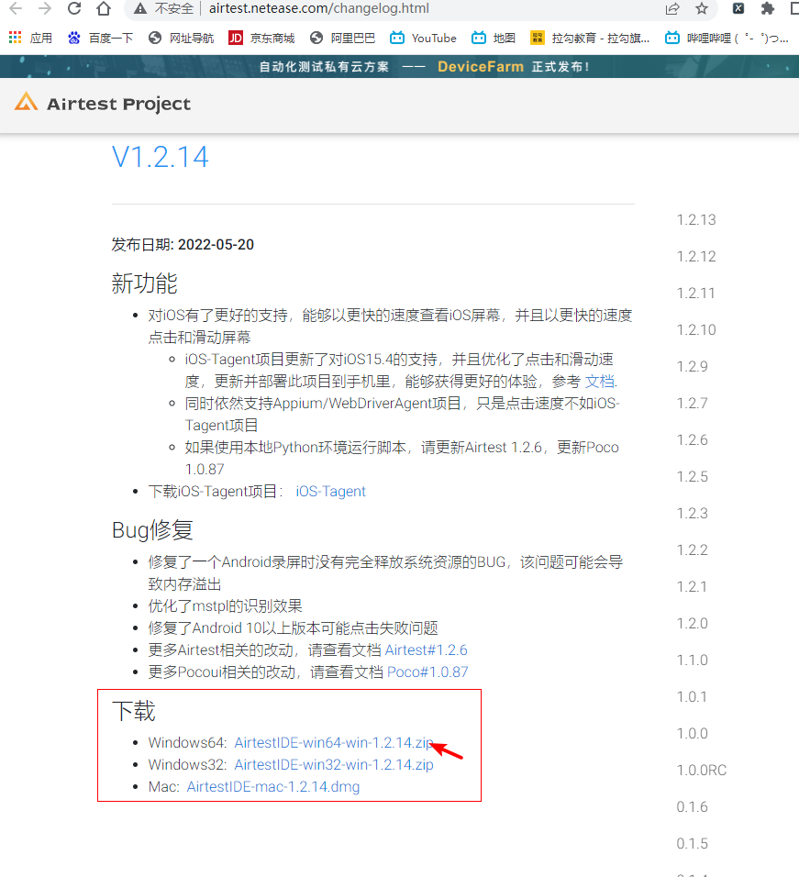Open the iOS-Tagent project download link
This screenshot has width=799, height=877.
coord(330,491)
